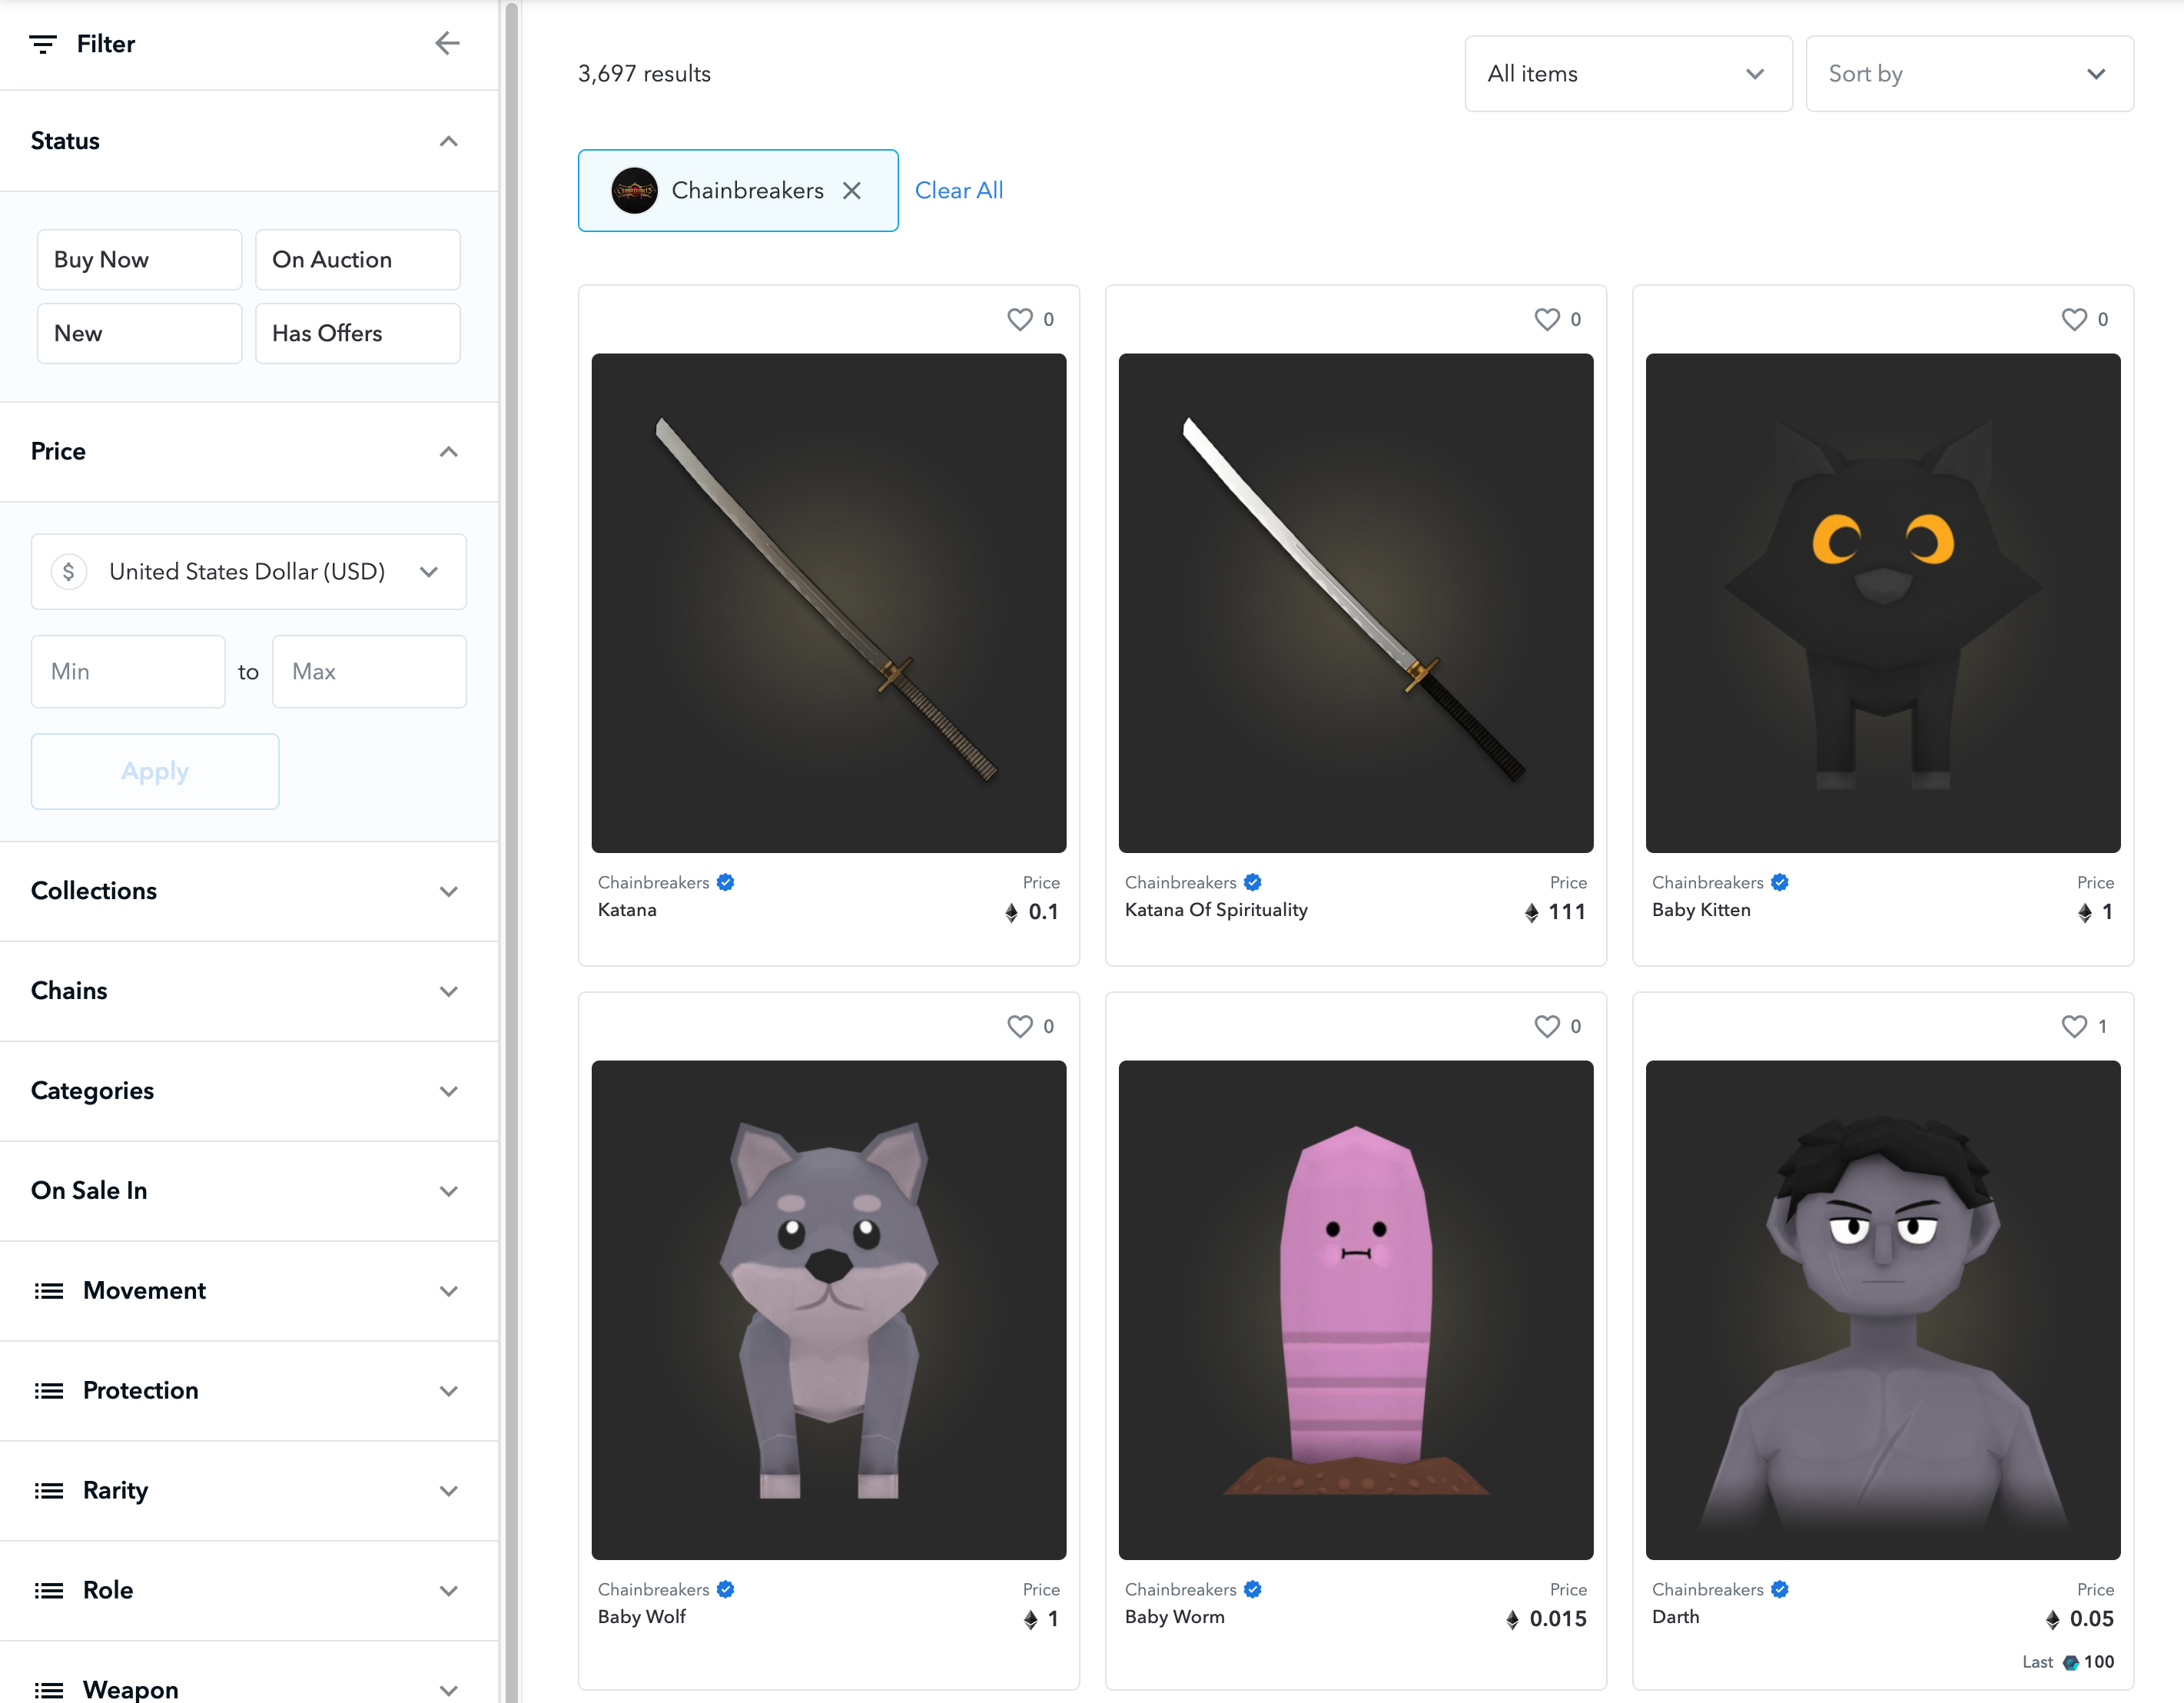Click the filter lines icon beside Filter
Image resolution: width=2184 pixels, height=1703 pixels.
43,44
